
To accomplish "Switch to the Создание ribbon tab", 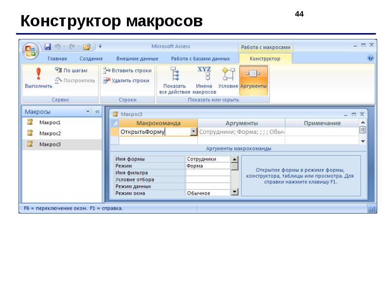I will tap(91, 58).
